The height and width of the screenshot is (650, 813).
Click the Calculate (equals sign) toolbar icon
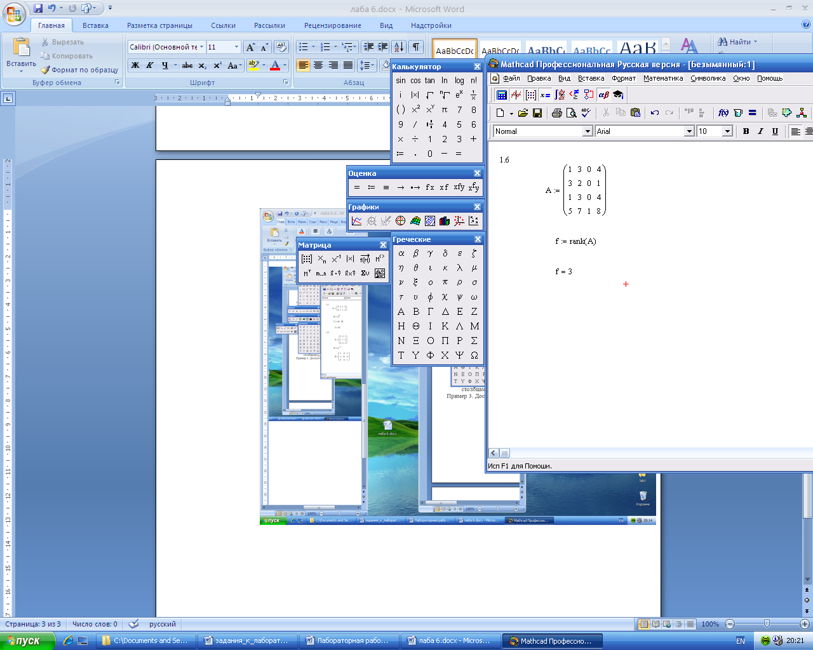pyautogui.click(x=753, y=113)
